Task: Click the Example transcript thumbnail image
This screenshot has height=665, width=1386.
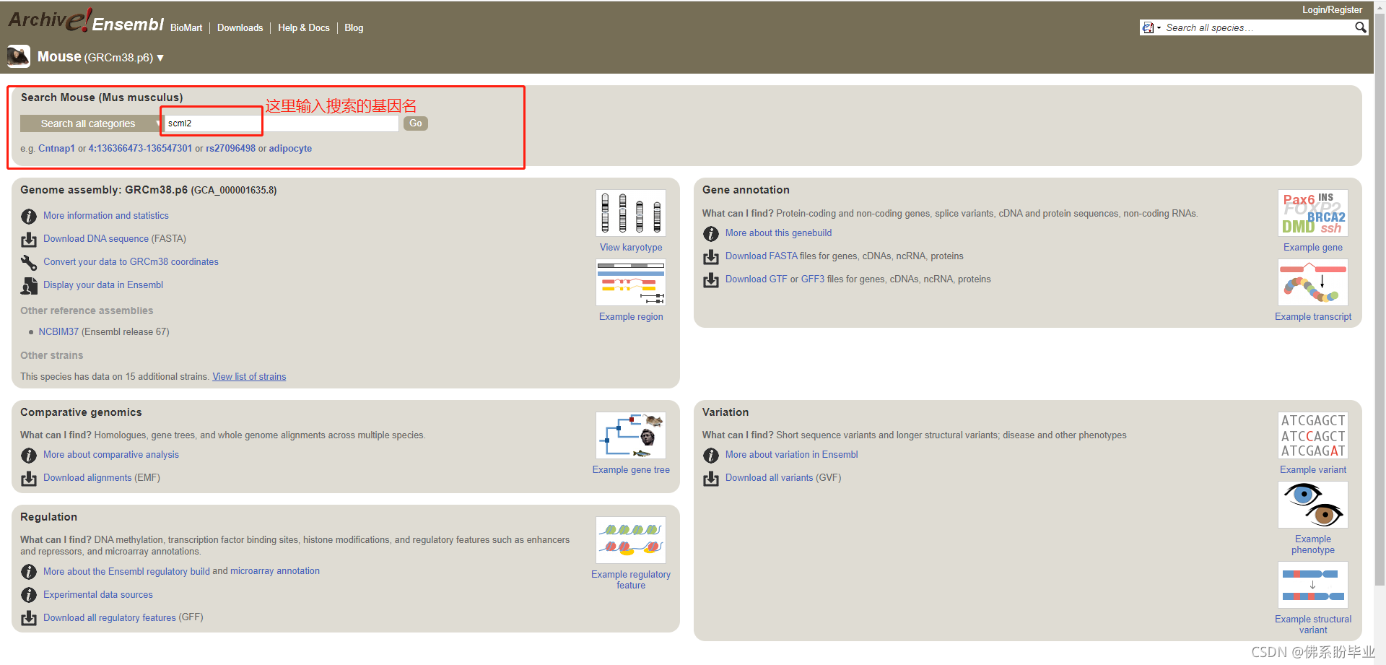Action: click(1313, 282)
